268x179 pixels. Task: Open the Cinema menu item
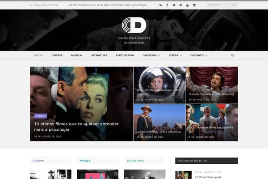[x=57, y=55]
